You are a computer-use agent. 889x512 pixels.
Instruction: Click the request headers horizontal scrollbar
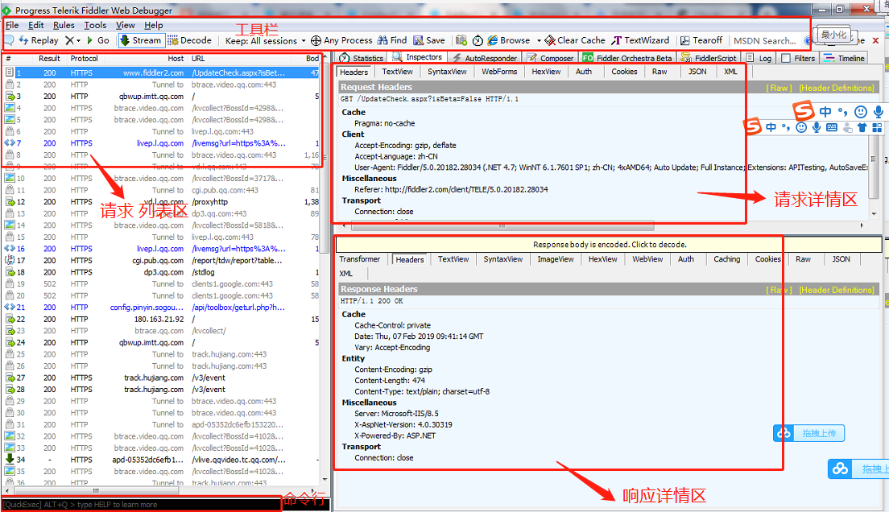coord(502,225)
